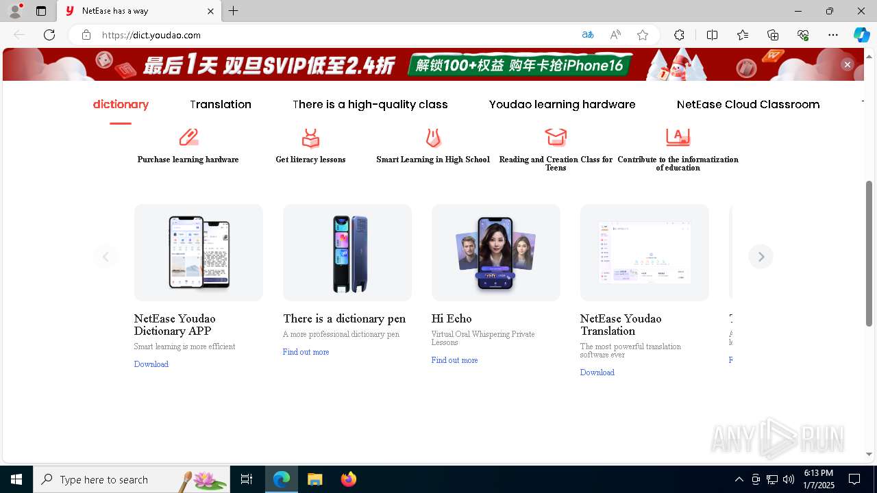Click the taskbar search box
877x493 pixels.
(132, 479)
